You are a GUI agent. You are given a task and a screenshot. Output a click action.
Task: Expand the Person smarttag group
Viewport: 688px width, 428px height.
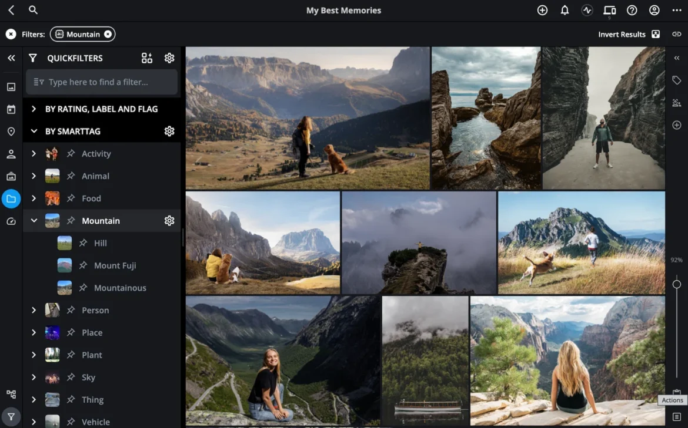pos(34,310)
